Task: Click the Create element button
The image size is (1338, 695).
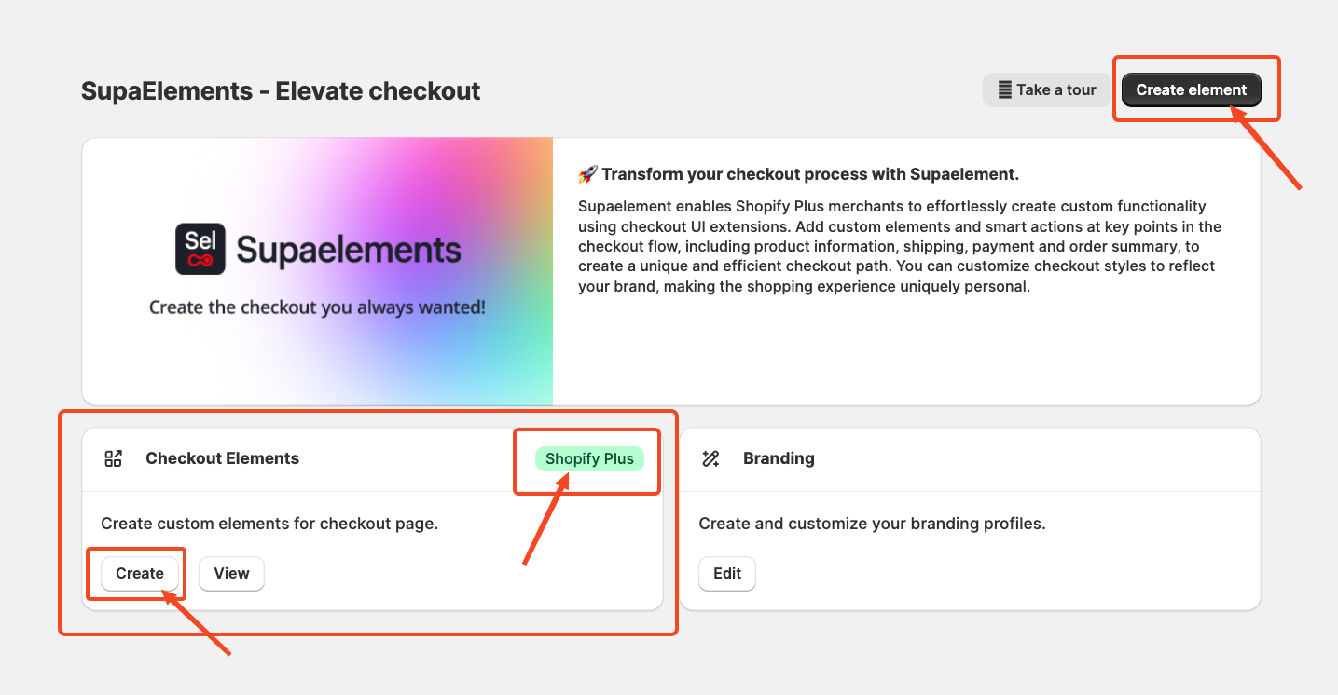Action: [x=1191, y=90]
